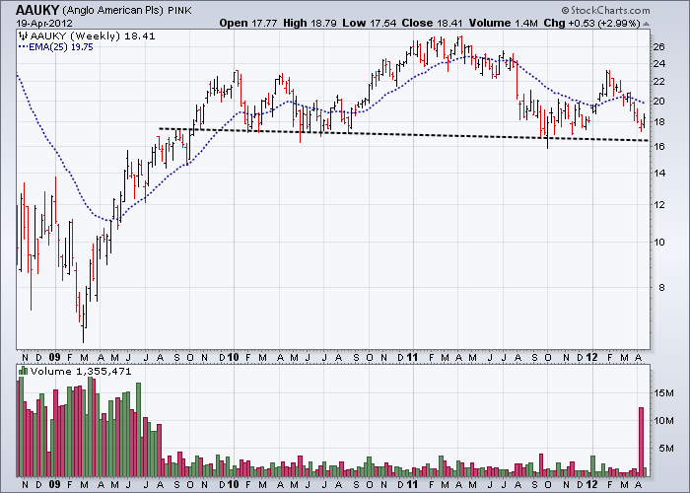690x493 pixels.
Task: Click the bar-chart icon before AAUKY (Weekly) legend
Action: [23, 36]
